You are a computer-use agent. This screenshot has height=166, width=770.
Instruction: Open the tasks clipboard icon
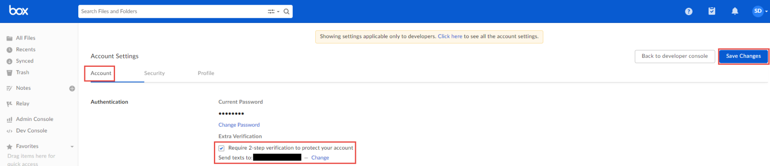(x=712, y=11)
